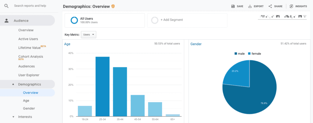The width and height of the screenshot is (313, 123).
Task: Open the Key Metric Users dropdown
Action: [x=88, y=35]
